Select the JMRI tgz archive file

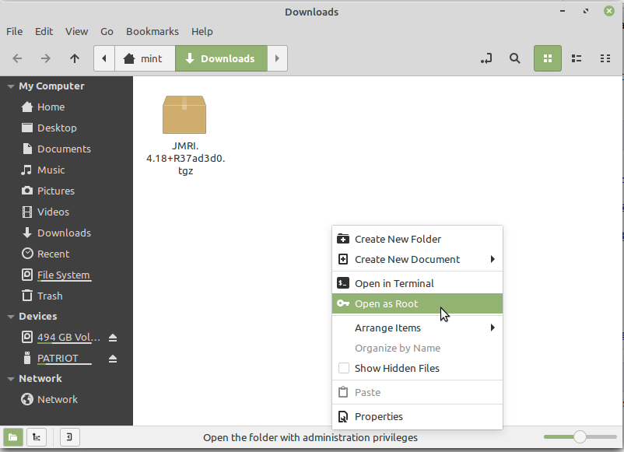184,134
